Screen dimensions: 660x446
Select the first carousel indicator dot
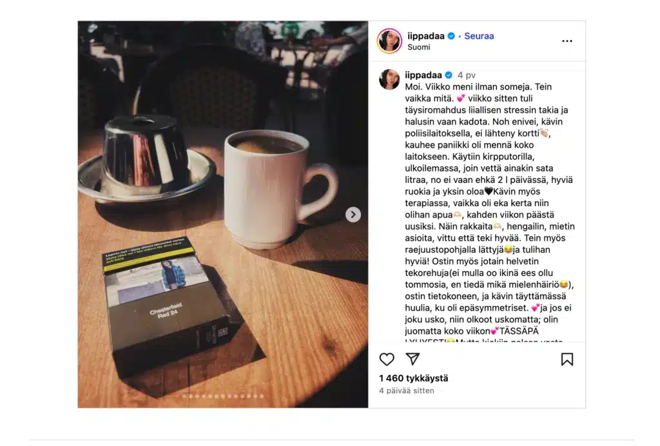(184, 396)
